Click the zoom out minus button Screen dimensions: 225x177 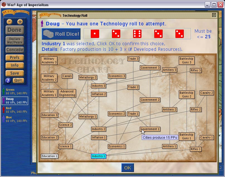click(9, 22)
